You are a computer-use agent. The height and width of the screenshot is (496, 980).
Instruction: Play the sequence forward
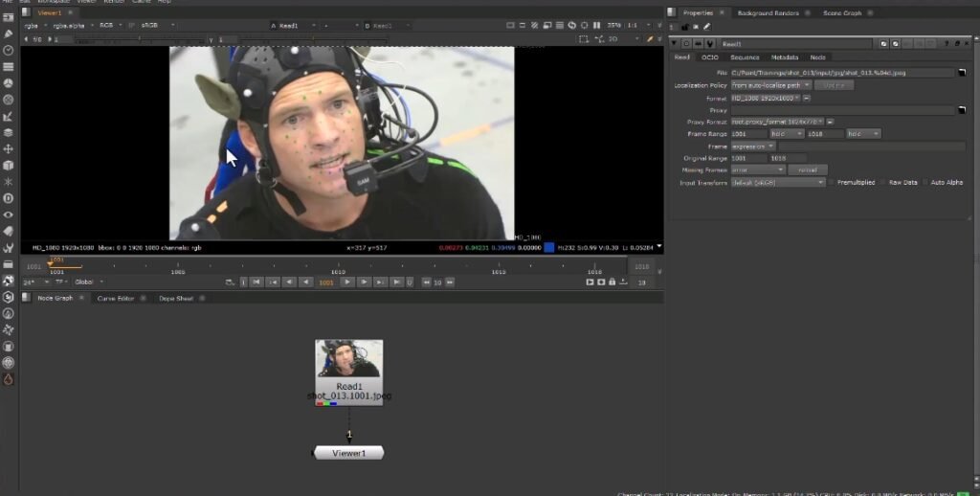coord(346,282)
